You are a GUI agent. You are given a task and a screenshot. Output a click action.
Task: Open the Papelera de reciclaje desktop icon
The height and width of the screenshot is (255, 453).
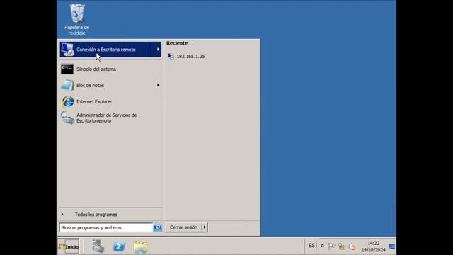click(77, 19)
